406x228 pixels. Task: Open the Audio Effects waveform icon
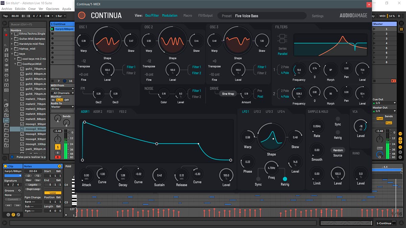(x=6, y=65)
